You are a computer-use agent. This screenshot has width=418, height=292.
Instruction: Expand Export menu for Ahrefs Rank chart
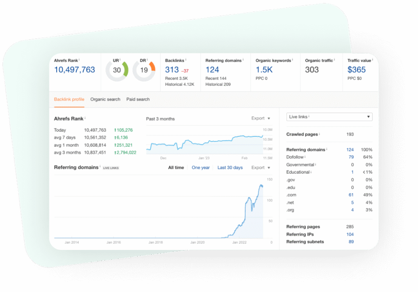click(260, 118)
